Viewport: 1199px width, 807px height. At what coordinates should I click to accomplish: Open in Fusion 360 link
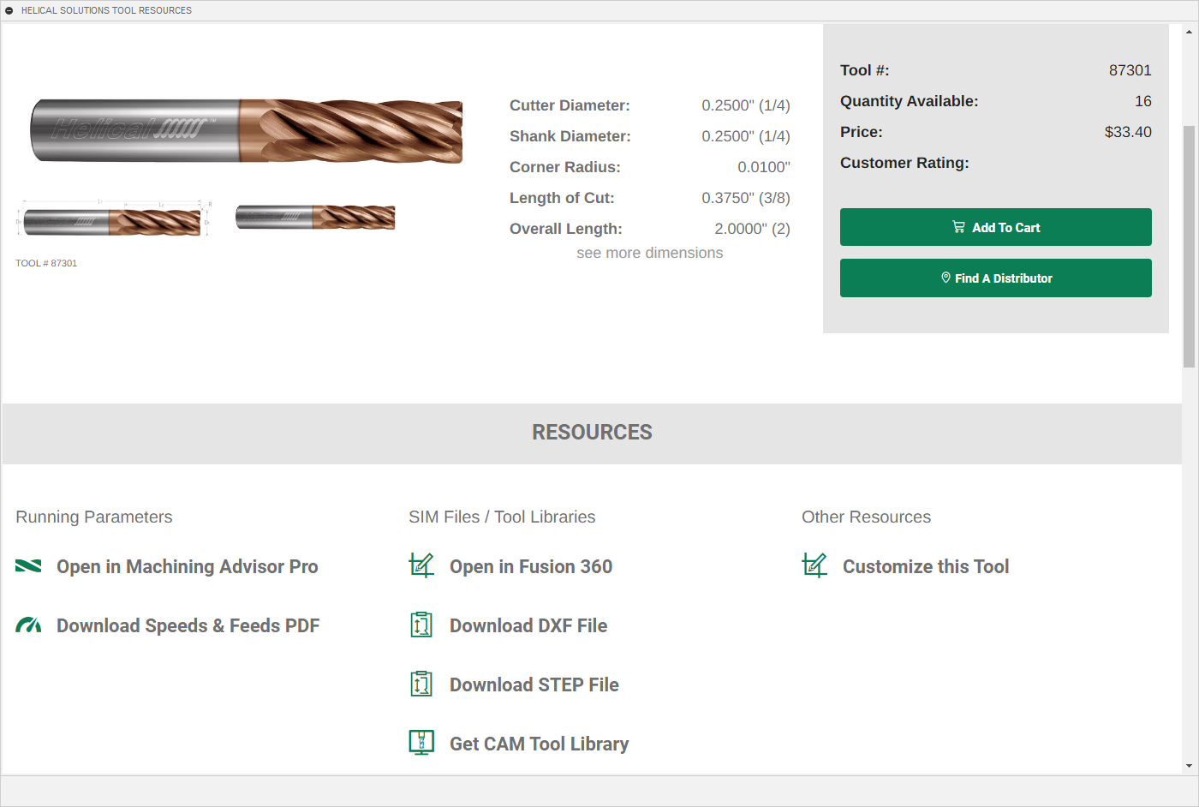click(x=530, y=566)
